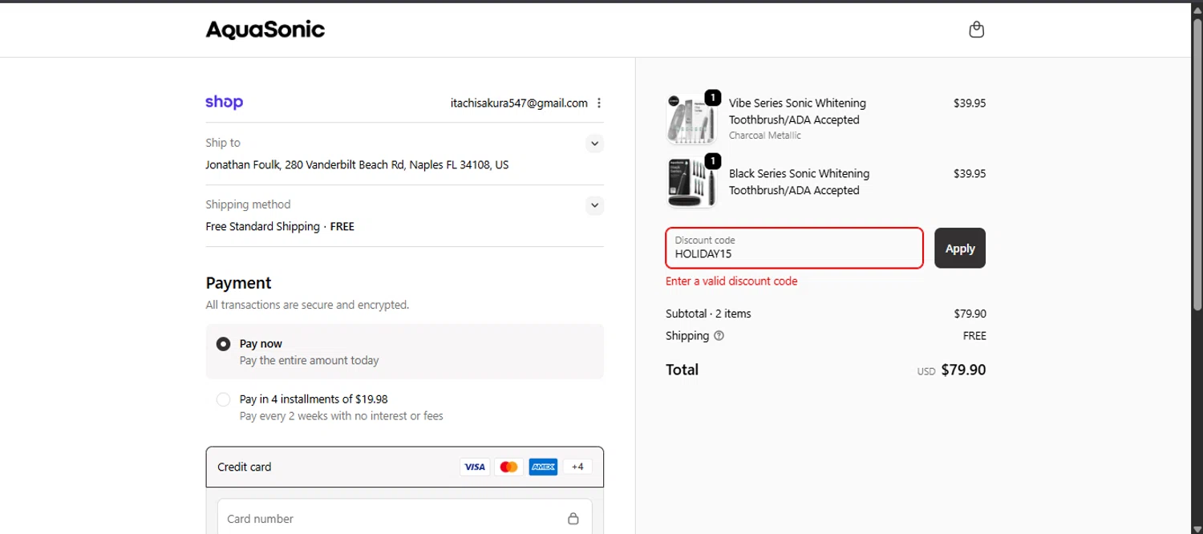Show the +4 more card types
This screenshot has width=1203, height=534.
tap(577, 467)
